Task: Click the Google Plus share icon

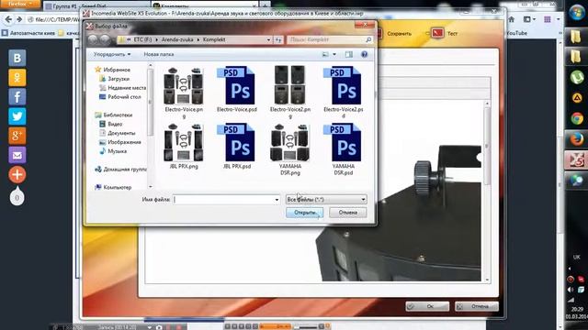Action: point(17,136)
